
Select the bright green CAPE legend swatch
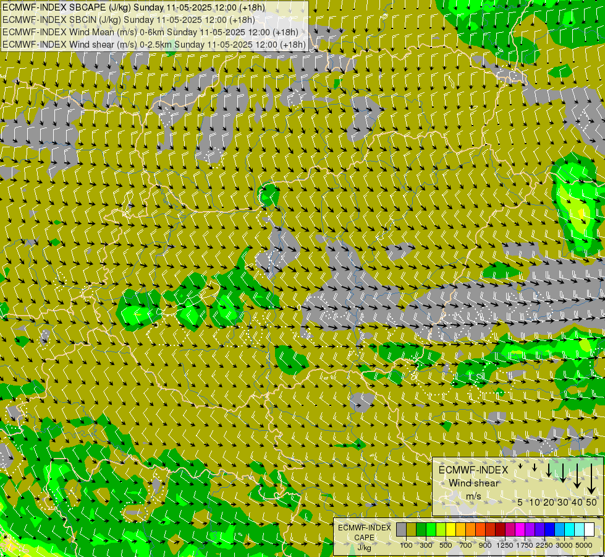tap(431, 529)
